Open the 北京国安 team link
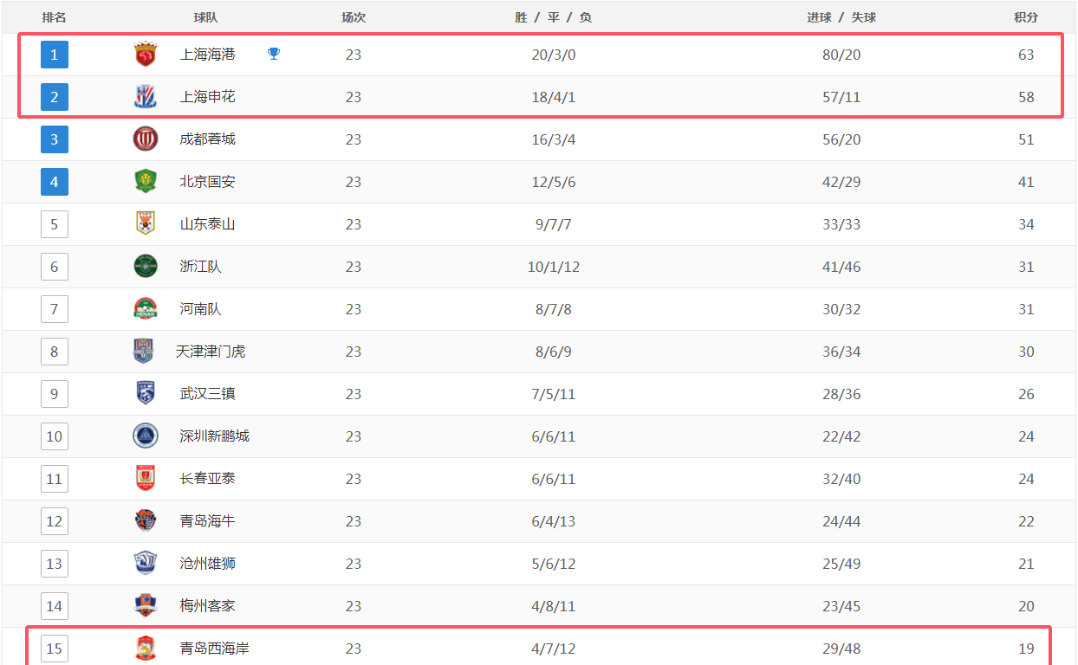 207,182
